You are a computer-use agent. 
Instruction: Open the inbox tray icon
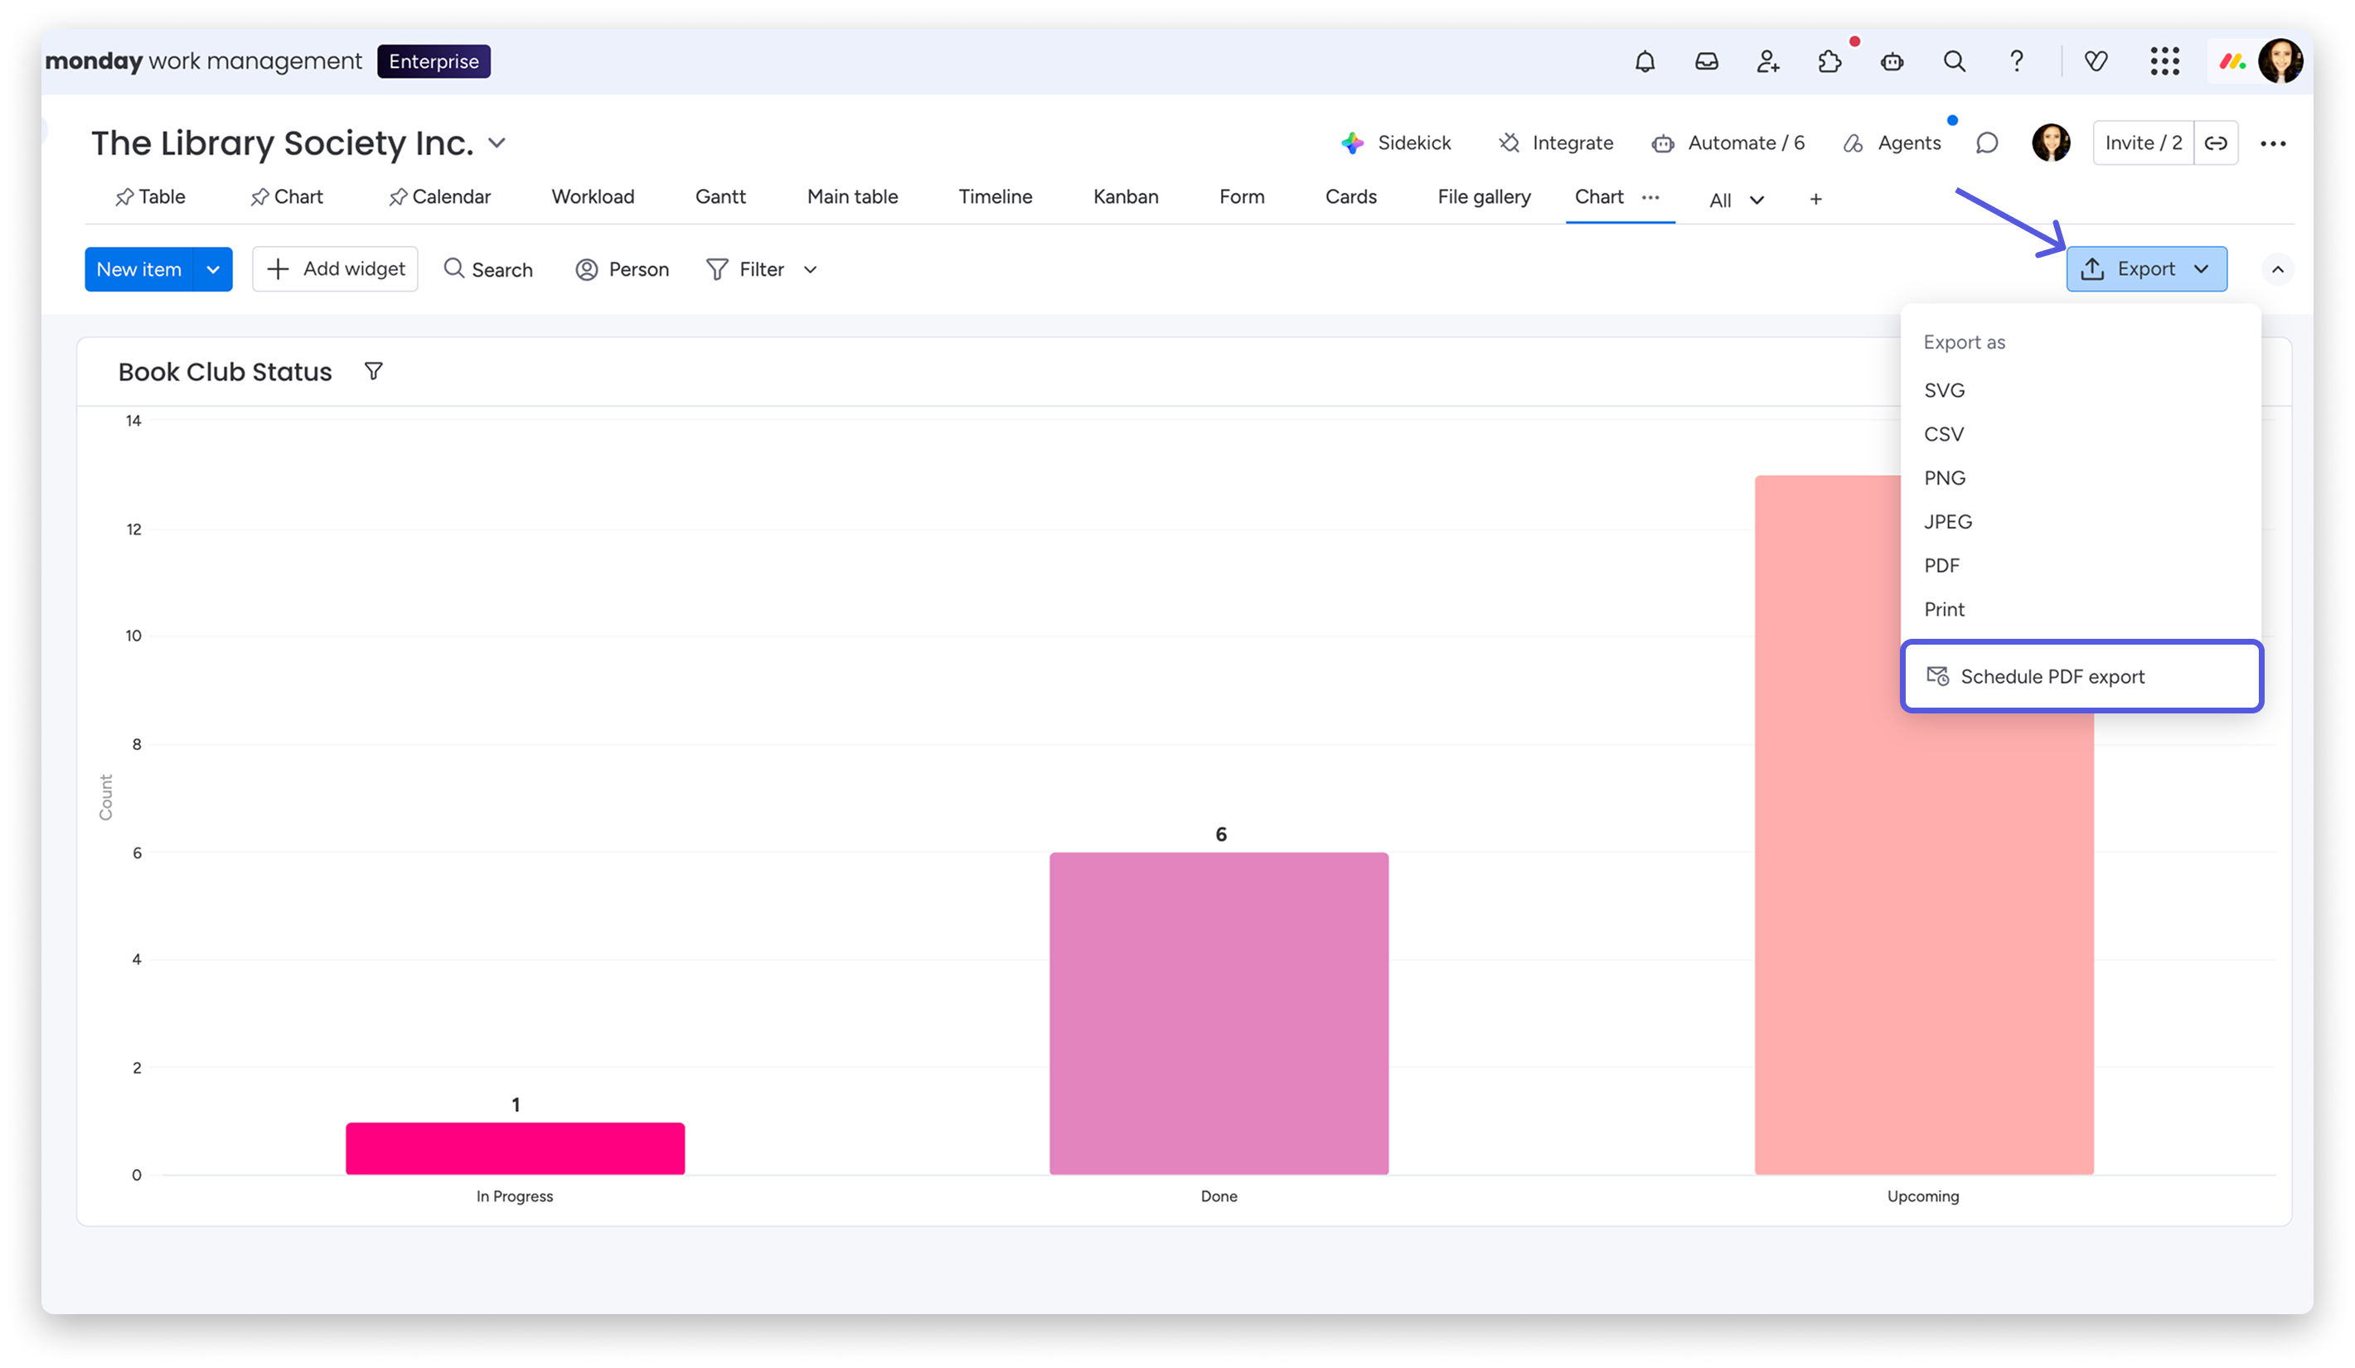click(x=1707, y=61)
